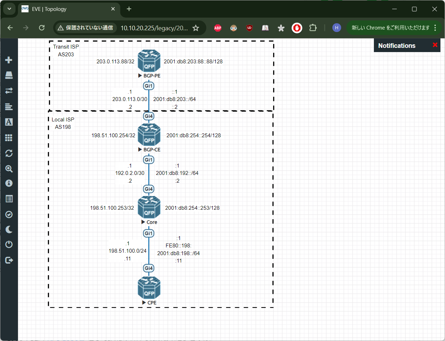Click the address bar URL field
Screen dimensions: 445x341
tap(154, 28)
